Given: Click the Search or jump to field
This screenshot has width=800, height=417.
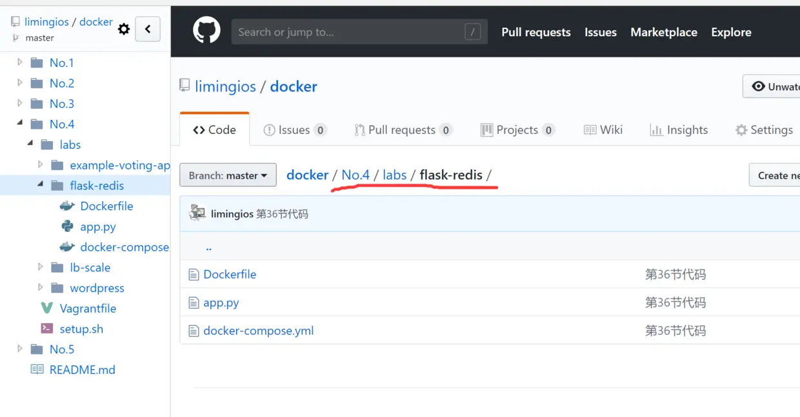Looking at the screenshot, I should coord(359,32).
